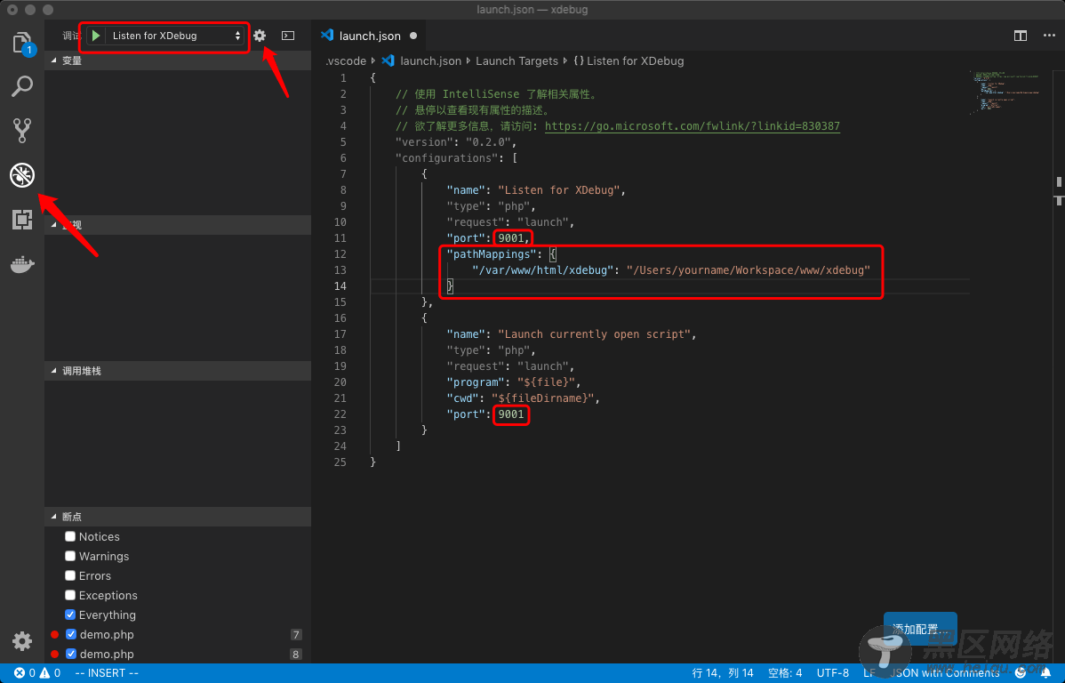
Task: Open notifications bell in status bar
Action: click(x=1046, y=673)
